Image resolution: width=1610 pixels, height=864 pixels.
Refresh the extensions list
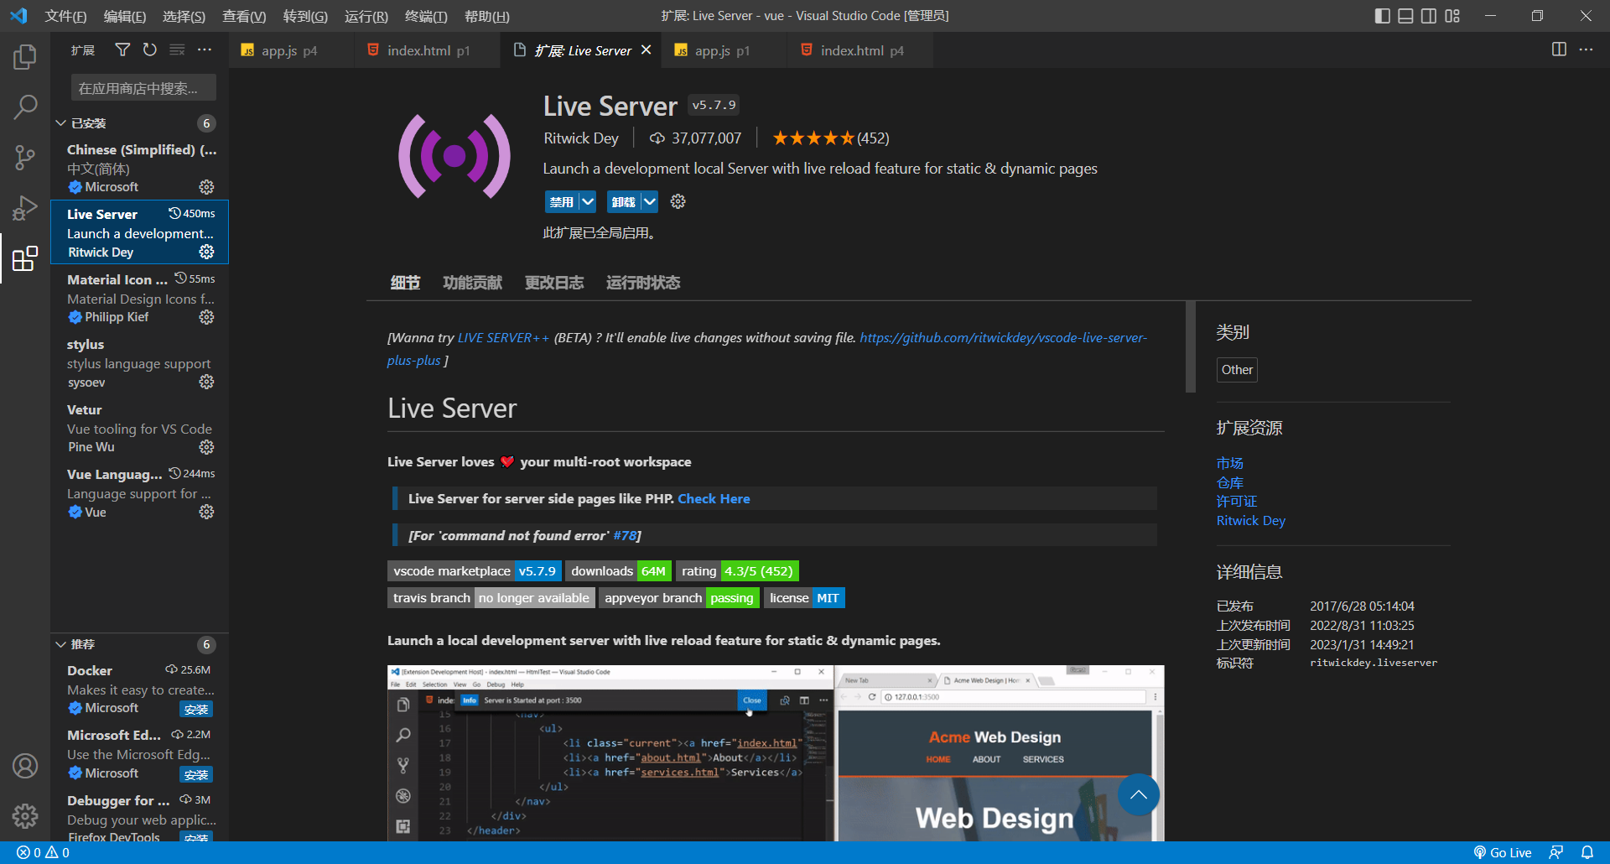(149, 50)
